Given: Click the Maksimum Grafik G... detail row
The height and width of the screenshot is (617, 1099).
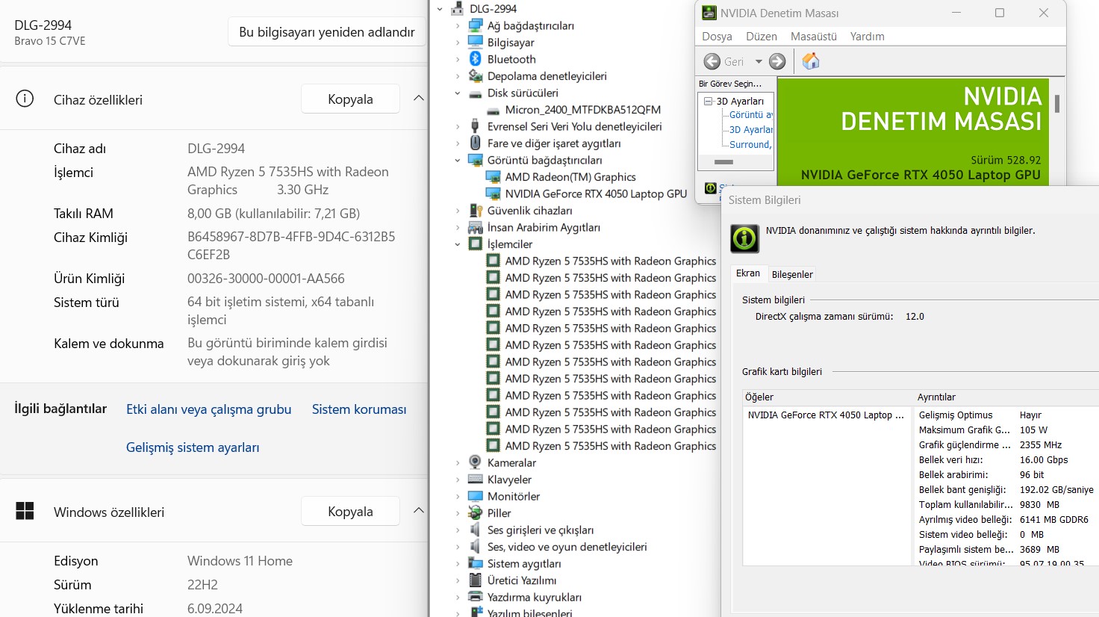Looking at the screenshot, I should tap(1005, 430).
